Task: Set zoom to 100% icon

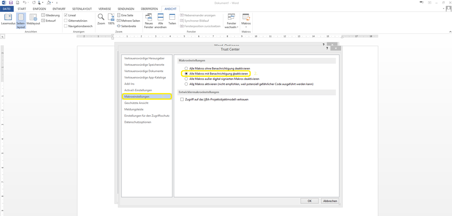Action: [111, 19]
